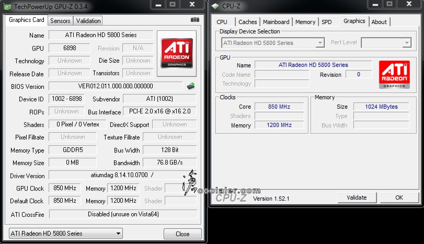
Task: Open the SPD tab
Action: (326, 22)
